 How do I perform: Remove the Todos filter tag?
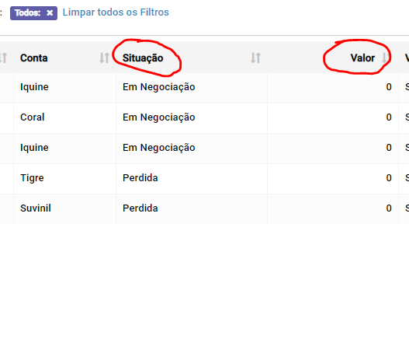[x=50, y=12]
